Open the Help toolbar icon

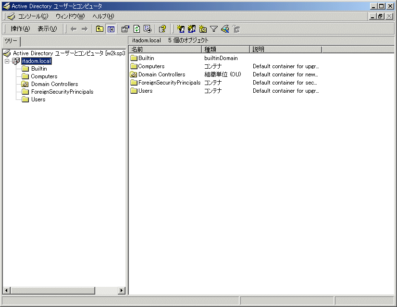[162, 29]
